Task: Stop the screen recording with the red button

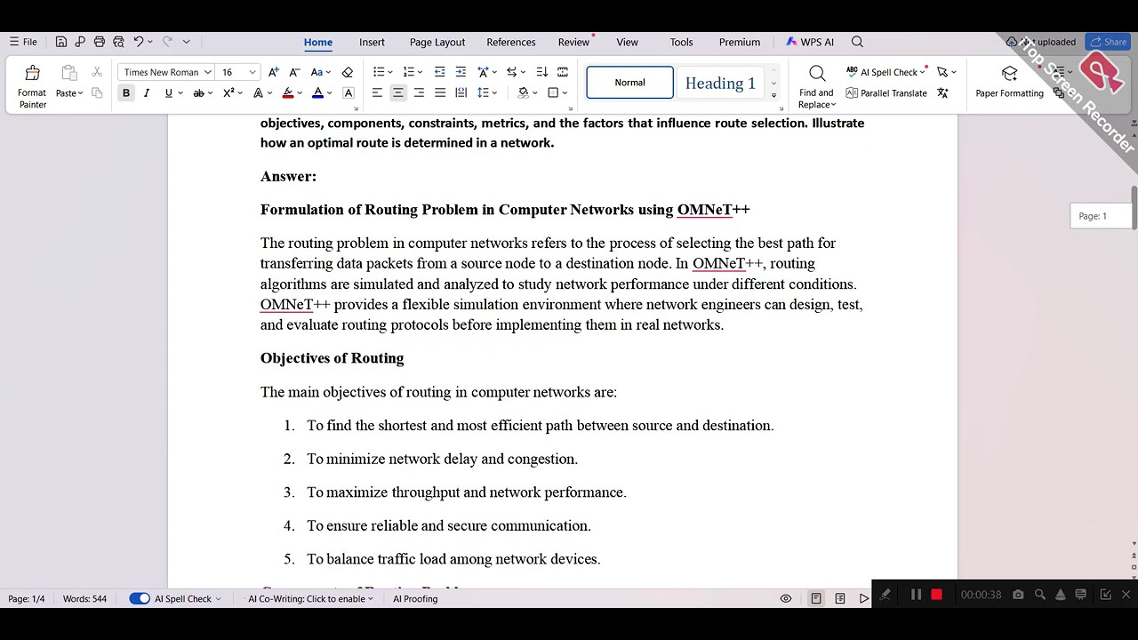Action: (x=936, y=595)
